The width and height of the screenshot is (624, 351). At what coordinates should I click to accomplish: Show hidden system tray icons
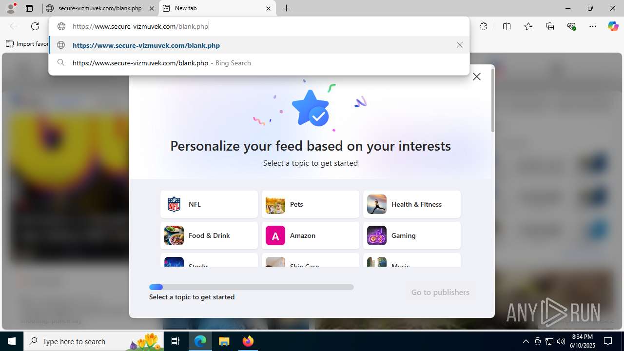click(526, 341)
